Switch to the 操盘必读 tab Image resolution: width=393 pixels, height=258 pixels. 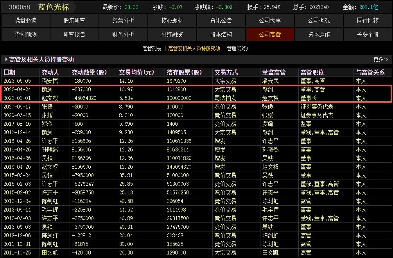click(x=25, y=20)
